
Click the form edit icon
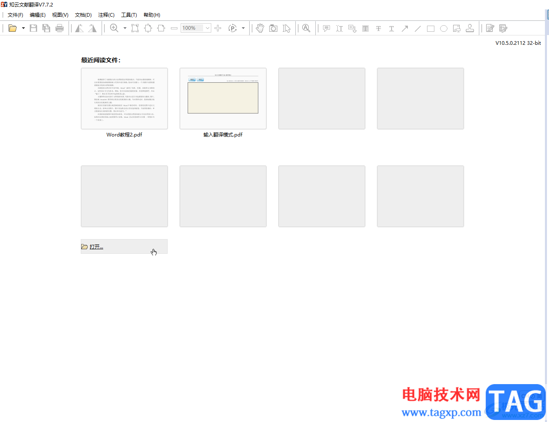(503, 28)
